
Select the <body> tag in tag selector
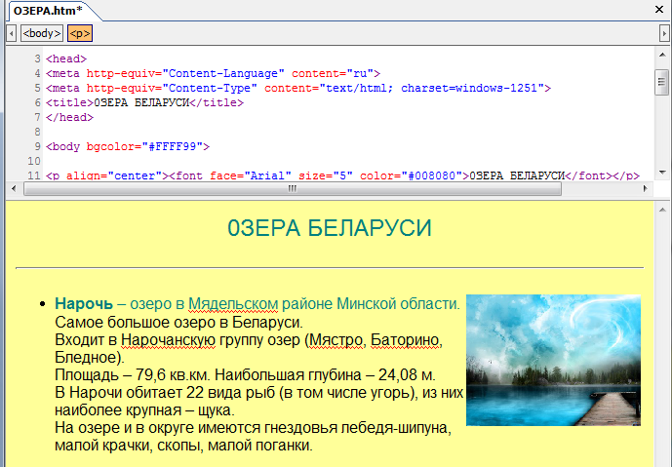[x=42, y=33]
